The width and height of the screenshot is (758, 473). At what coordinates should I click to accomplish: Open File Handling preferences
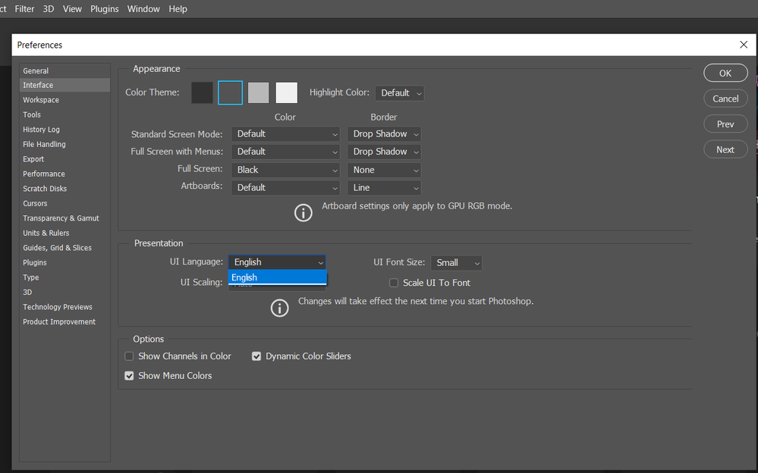(x=64, y=144)
